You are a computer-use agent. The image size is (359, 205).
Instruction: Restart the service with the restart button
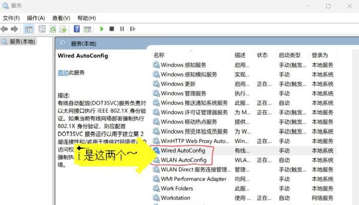(x=133, y=29)
